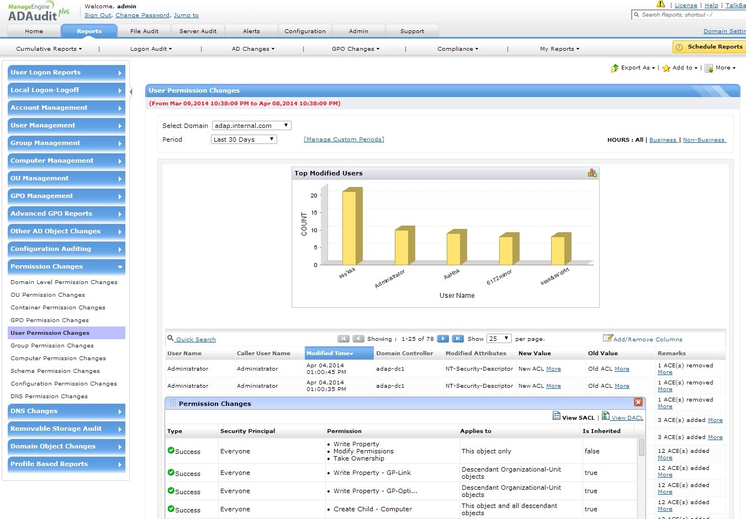Viewport: 746px width, 519px height.
Task: Jump to last page of results
Action: [x=457, y=339]
